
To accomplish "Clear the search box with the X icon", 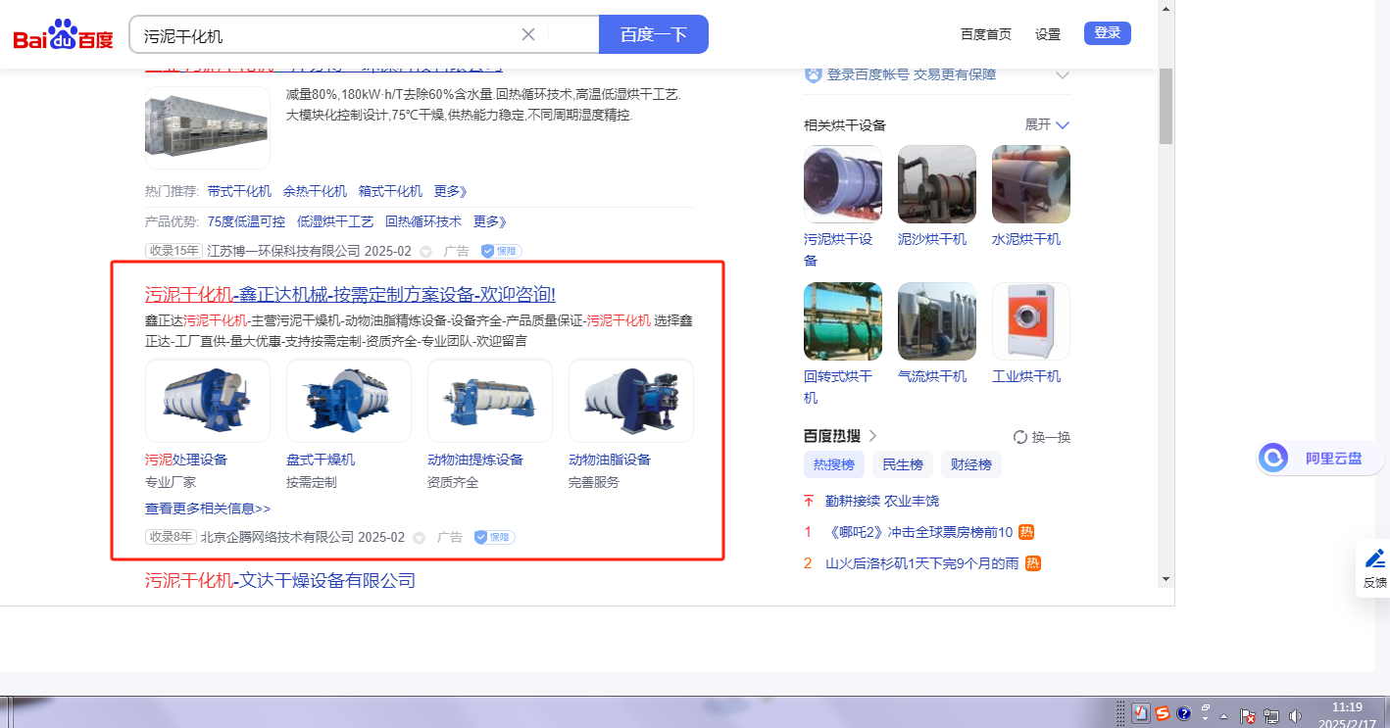I will click(x=527, y=34).
